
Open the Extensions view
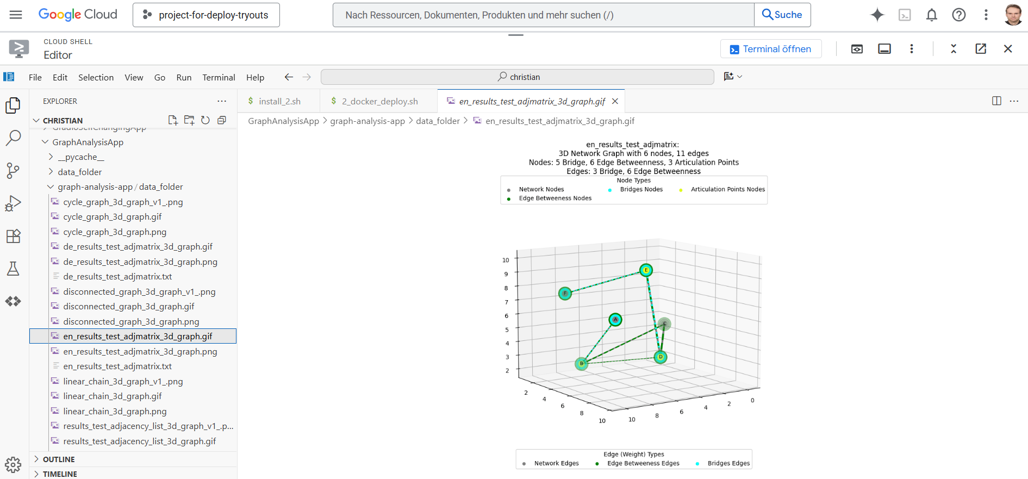click(x=13, y=236)
